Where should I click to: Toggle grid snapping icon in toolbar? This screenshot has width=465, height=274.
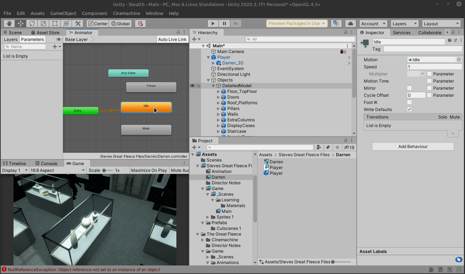[x=141, y=23]
